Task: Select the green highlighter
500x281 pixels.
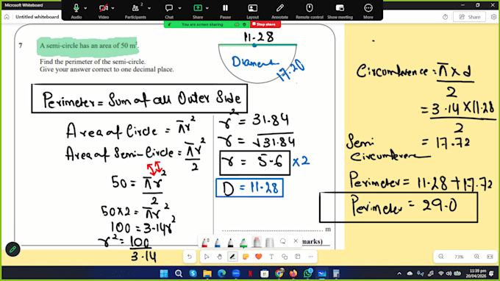Action: (243, 243)
